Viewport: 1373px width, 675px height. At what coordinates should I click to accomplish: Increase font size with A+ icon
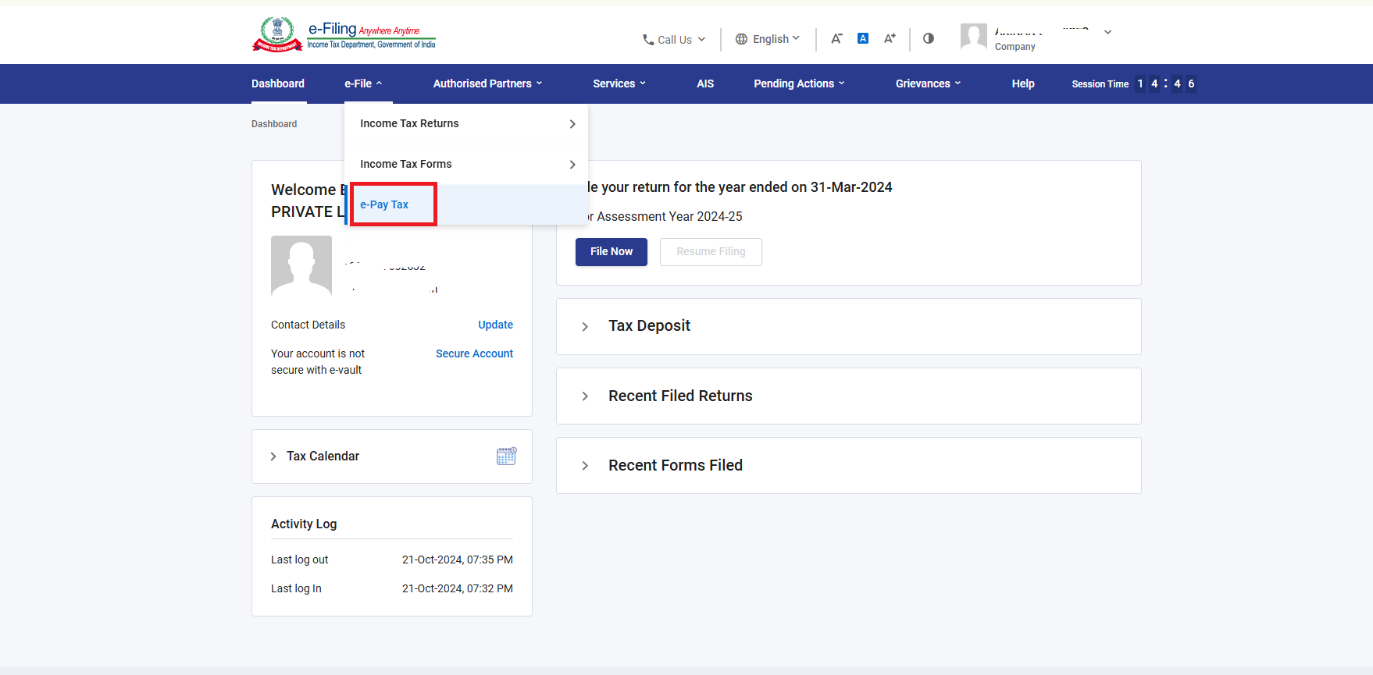[890, 38]
